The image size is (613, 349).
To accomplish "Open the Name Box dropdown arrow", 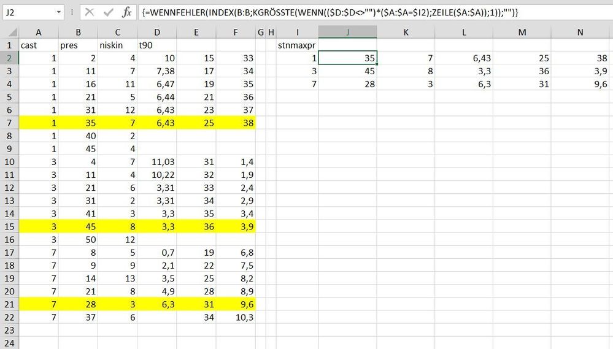I will pyautogui.click(x=59, y=12).
